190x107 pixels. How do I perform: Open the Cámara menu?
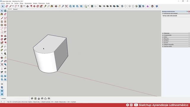pos(16,3)
